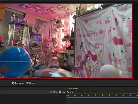Screen dimensions: 138x104
Task: Open source Properties with the gear button
Action: point(18,83)
